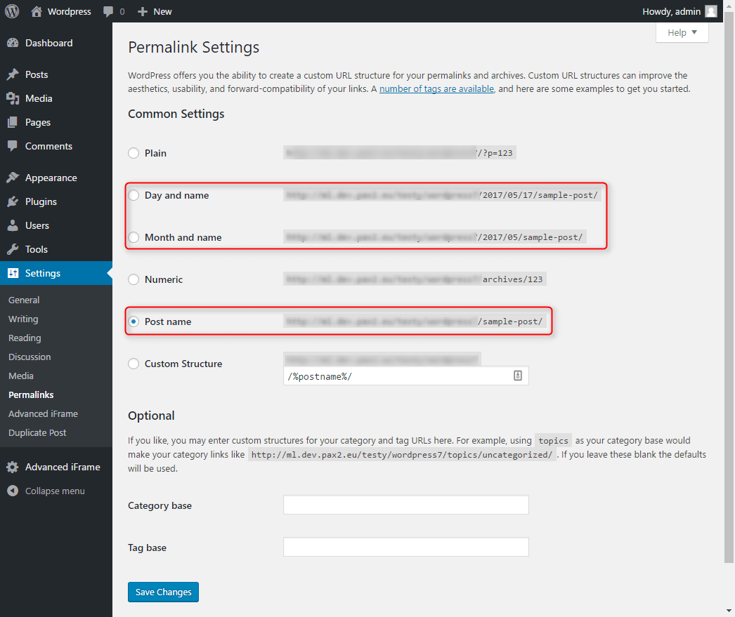Click icon inside Custom Structure field

point(518,376)
